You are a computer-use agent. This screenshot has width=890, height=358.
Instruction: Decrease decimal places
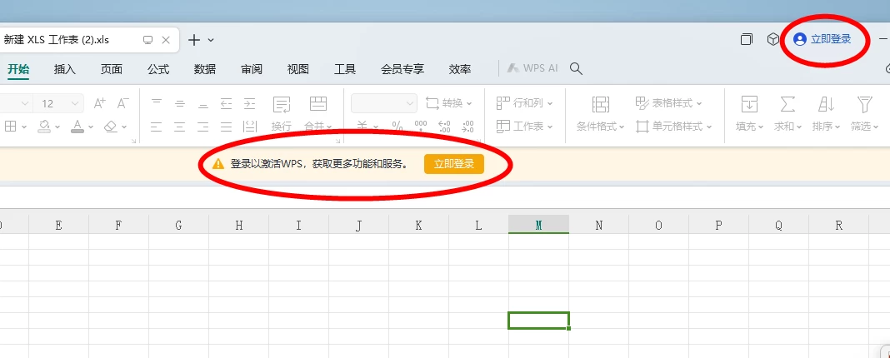coord(467,126)
